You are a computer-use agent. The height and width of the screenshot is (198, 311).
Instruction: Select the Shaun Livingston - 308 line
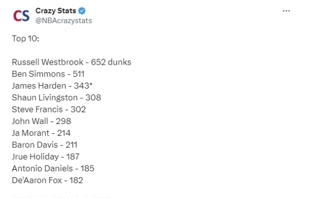point(56,97)
